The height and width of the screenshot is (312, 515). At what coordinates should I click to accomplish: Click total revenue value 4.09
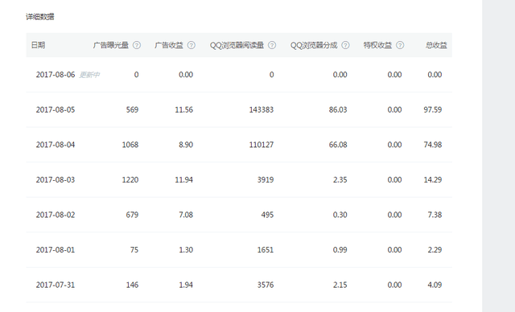point(435,285)
